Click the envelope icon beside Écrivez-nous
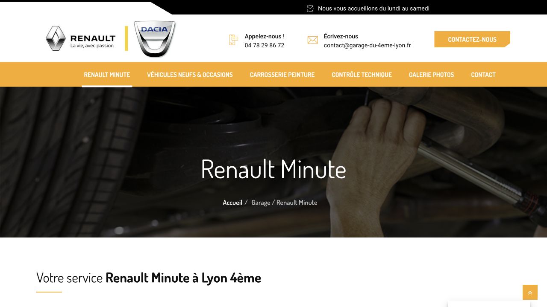The width and height of the screenshot is (547, 307). [313, 40]
